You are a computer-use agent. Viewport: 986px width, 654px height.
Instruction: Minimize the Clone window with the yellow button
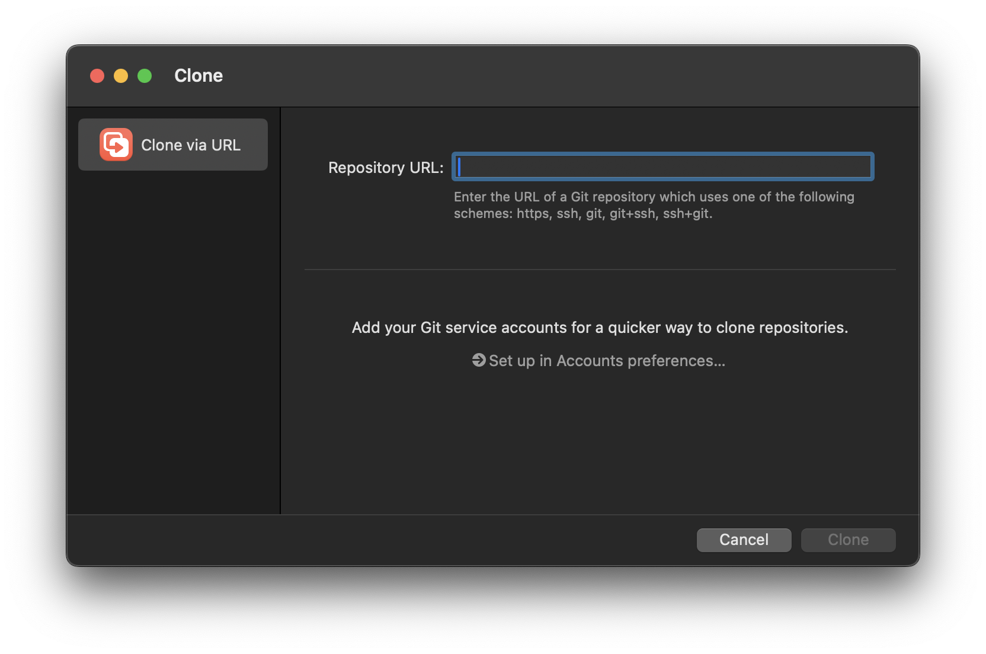click(x=121, y=76)
